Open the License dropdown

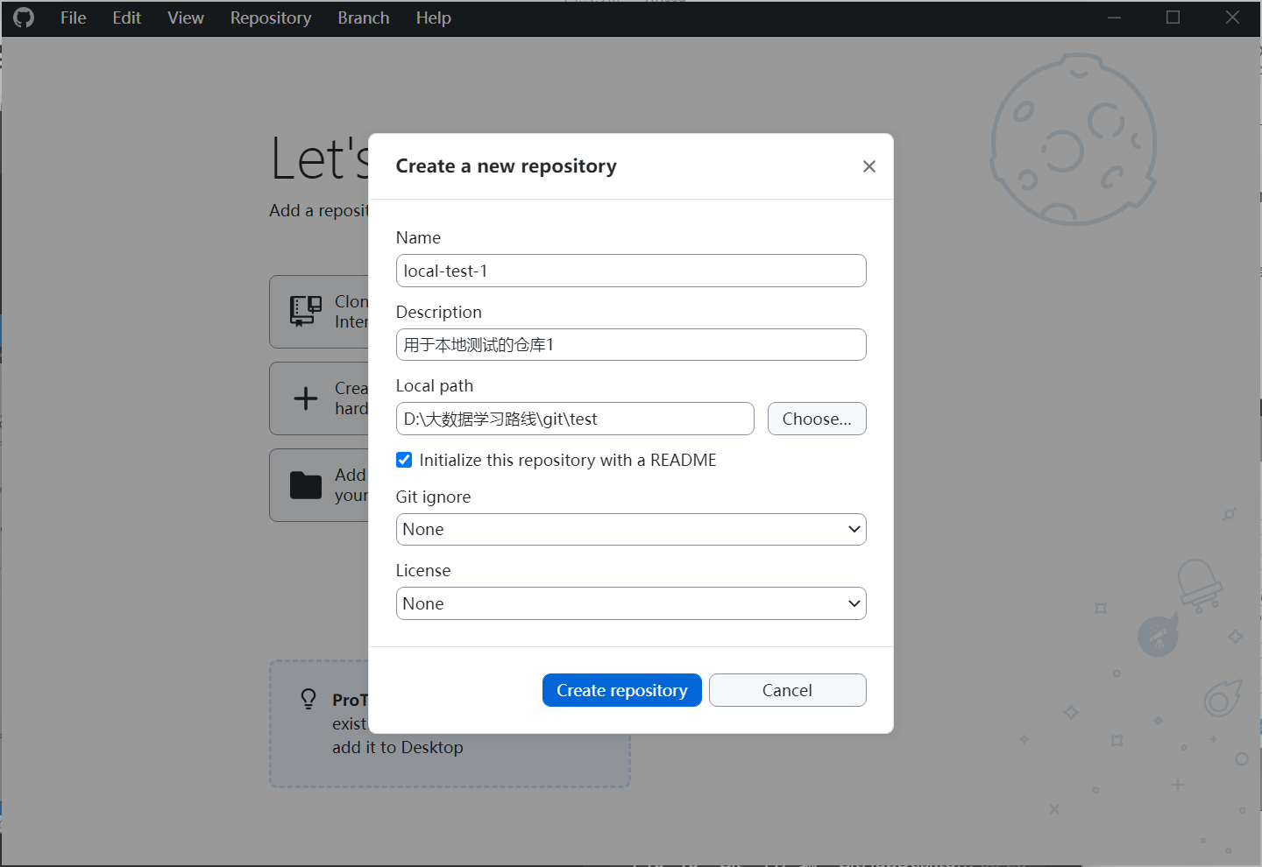(x=631, y=603)
